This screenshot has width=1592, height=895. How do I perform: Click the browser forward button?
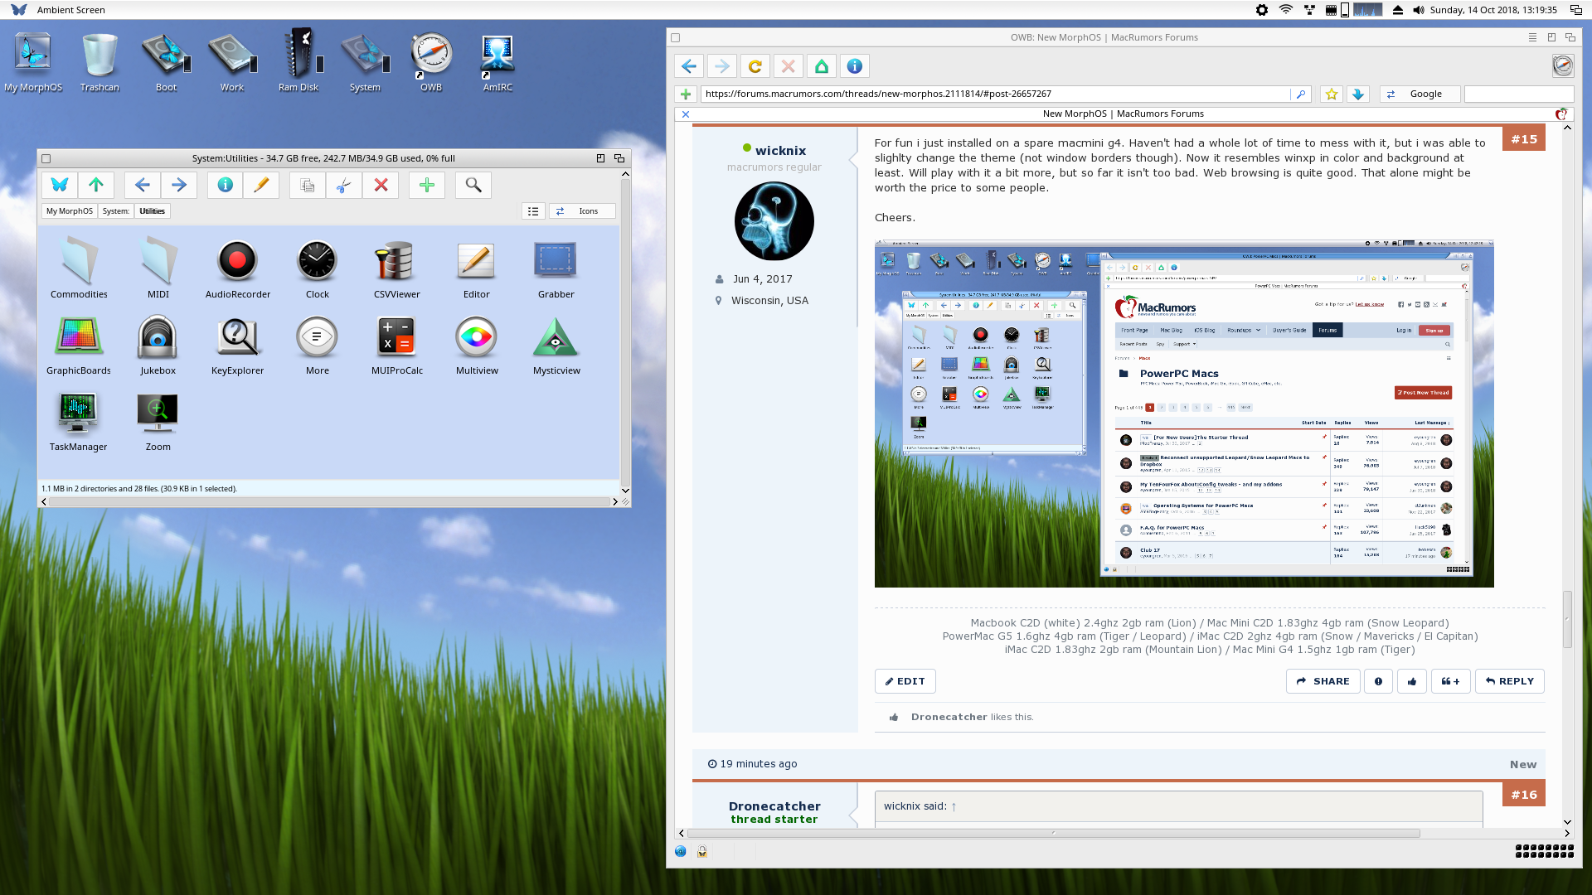(x=722, y=66)
